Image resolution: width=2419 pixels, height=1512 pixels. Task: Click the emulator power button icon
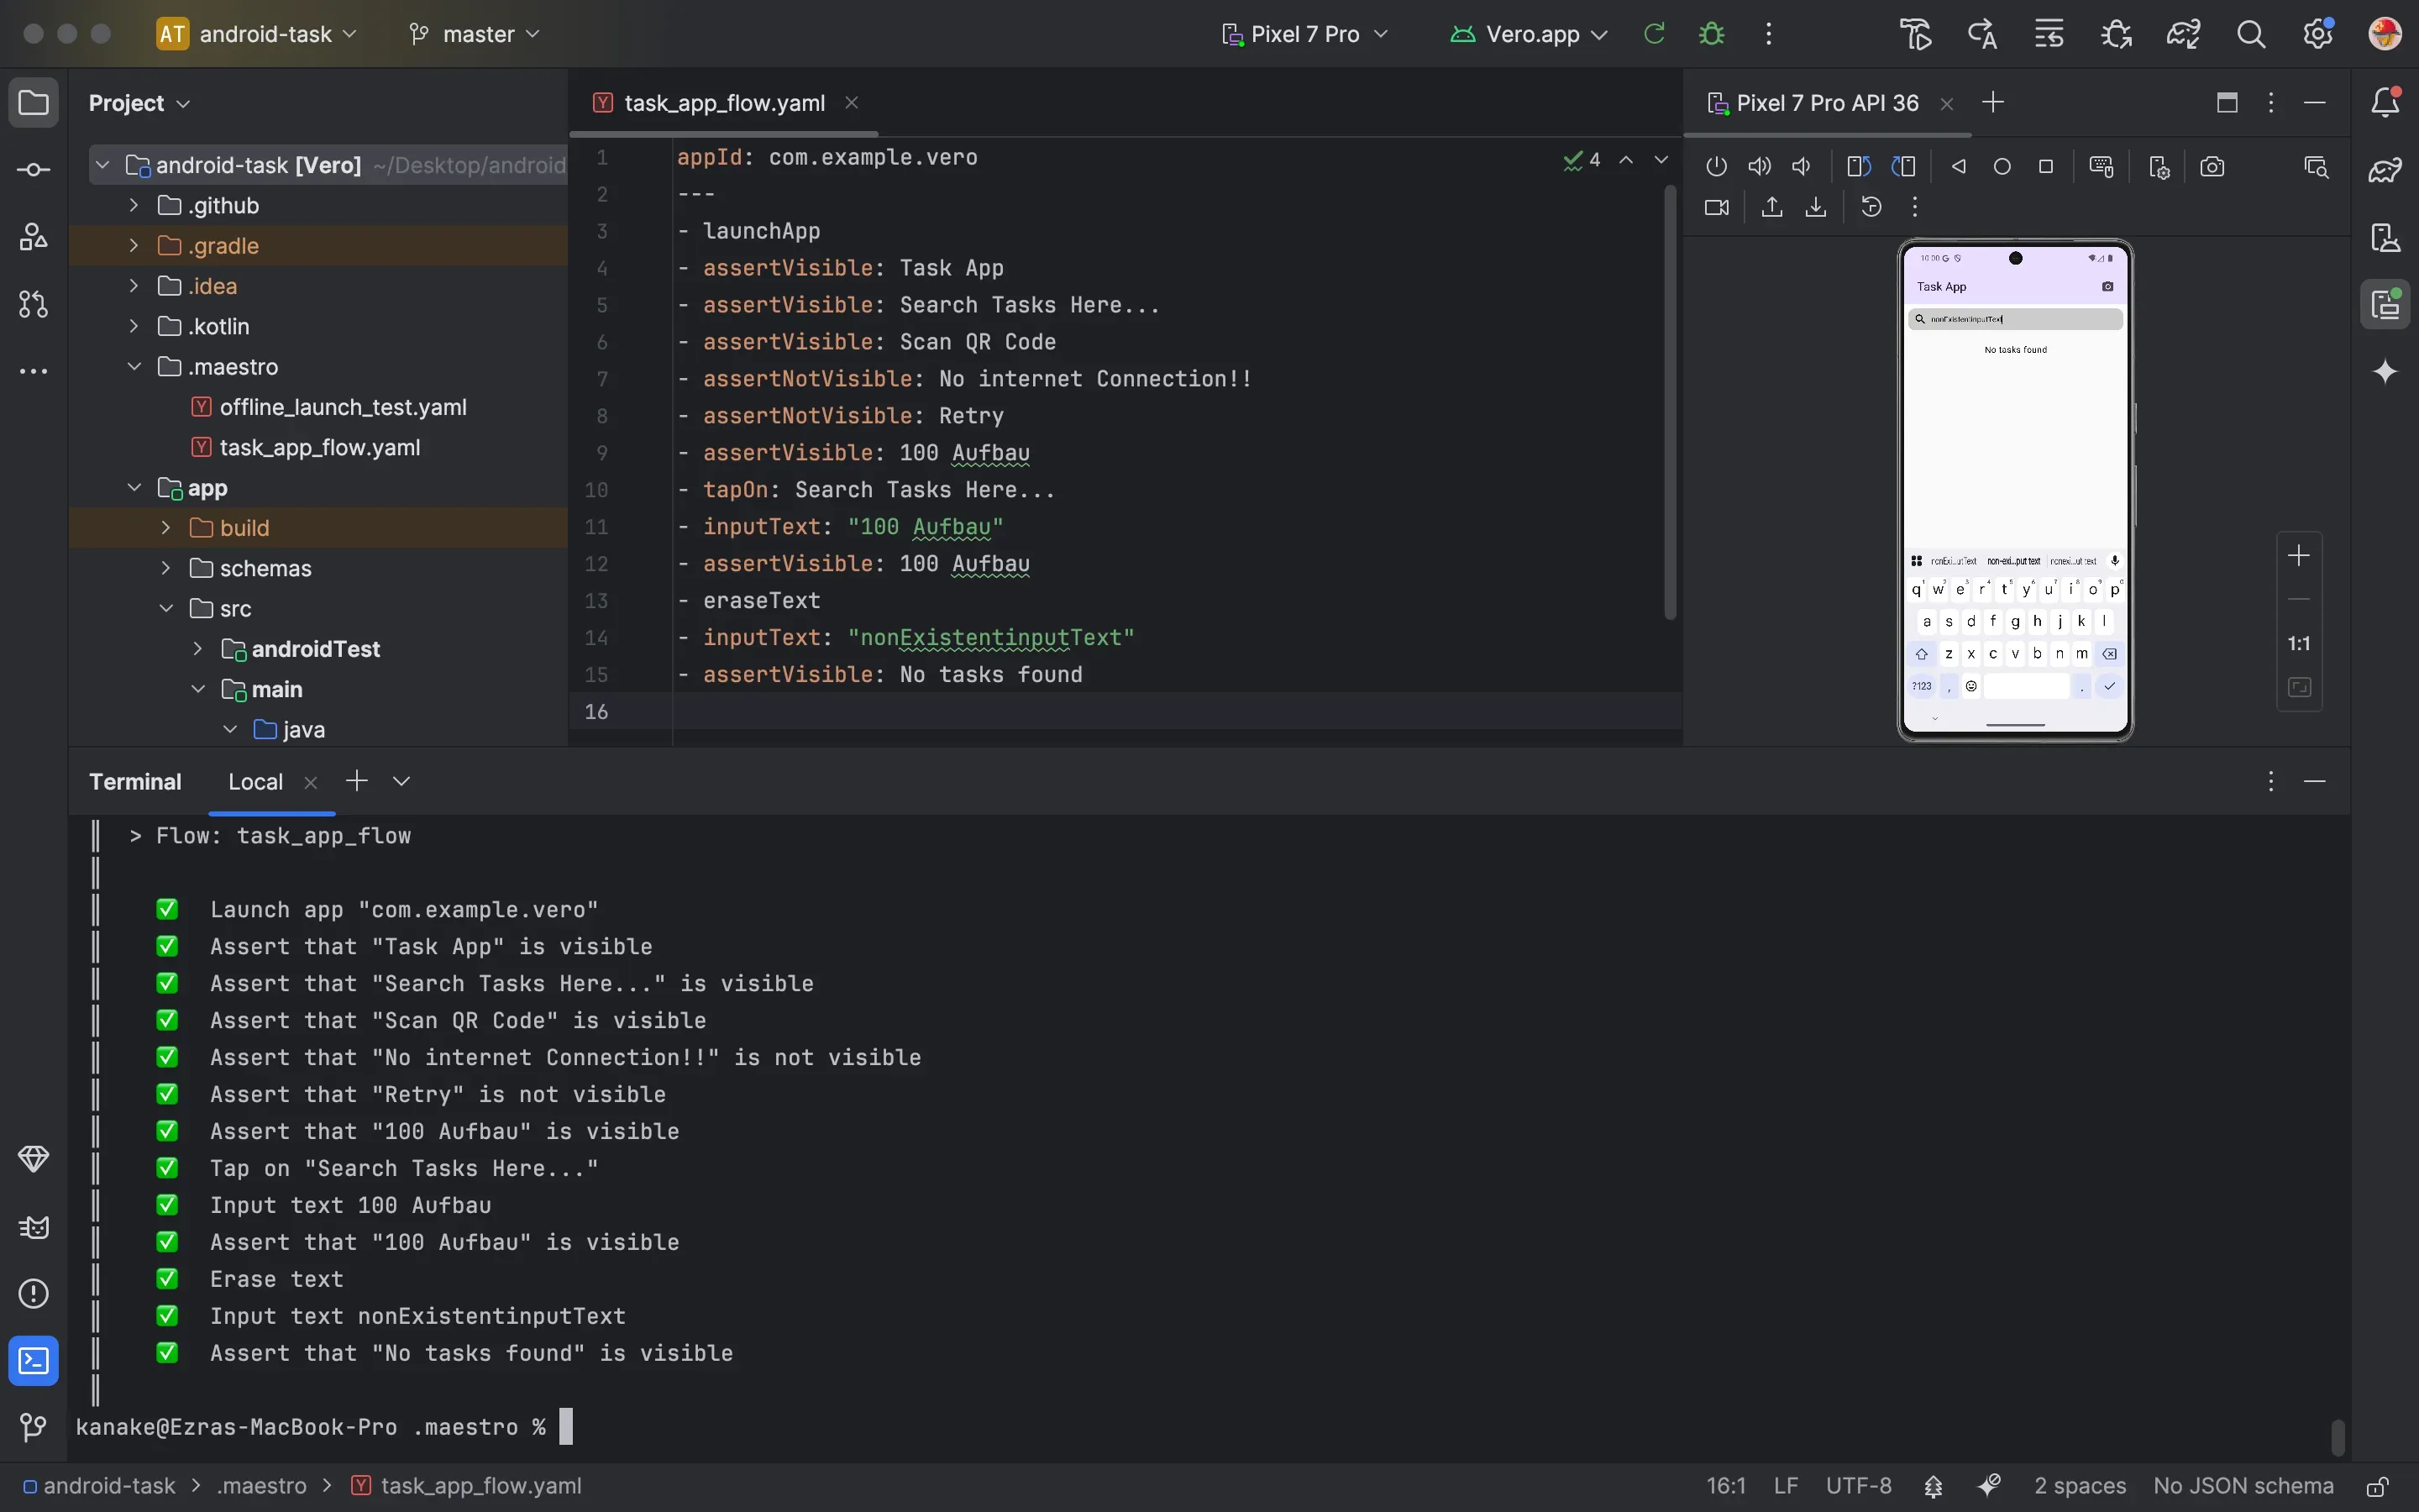click(x=1716, y=167)
